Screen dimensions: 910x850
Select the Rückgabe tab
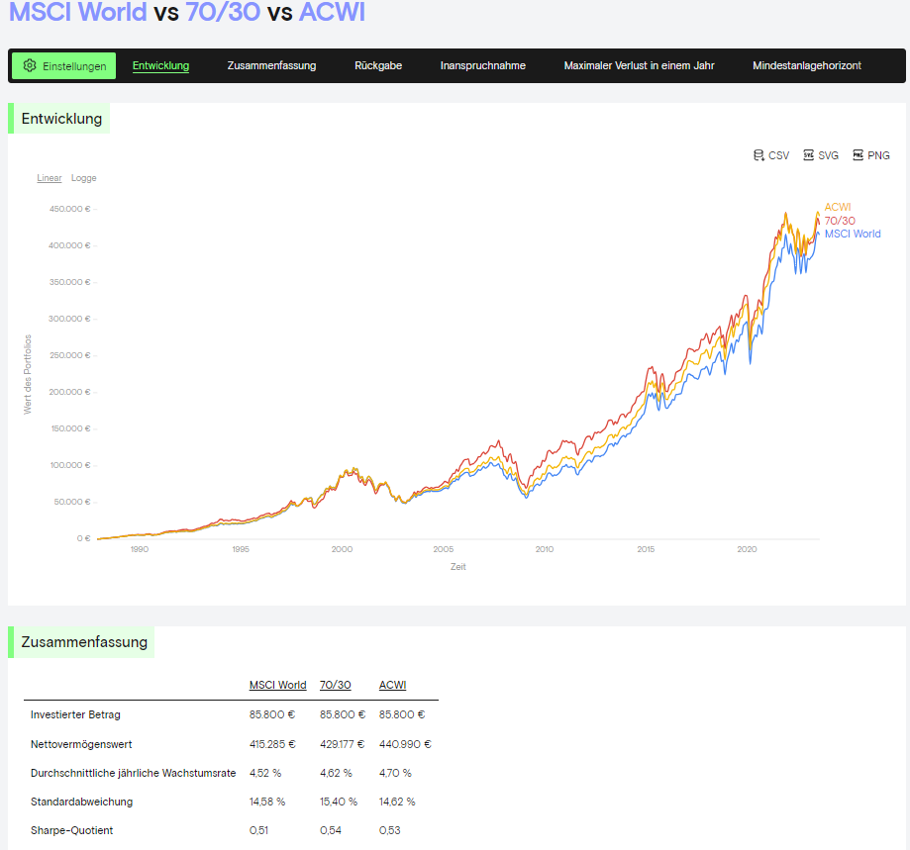[x=378, y=65]
